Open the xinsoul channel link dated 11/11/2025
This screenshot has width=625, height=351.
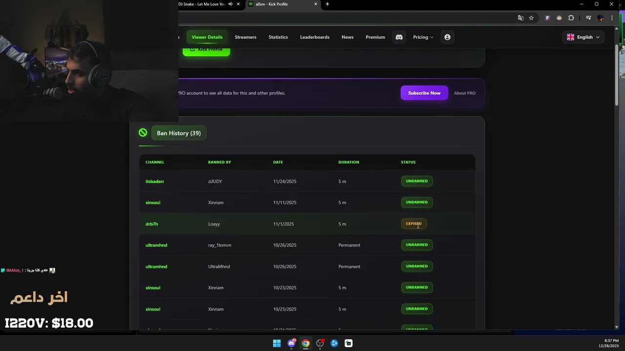point(153,202)
